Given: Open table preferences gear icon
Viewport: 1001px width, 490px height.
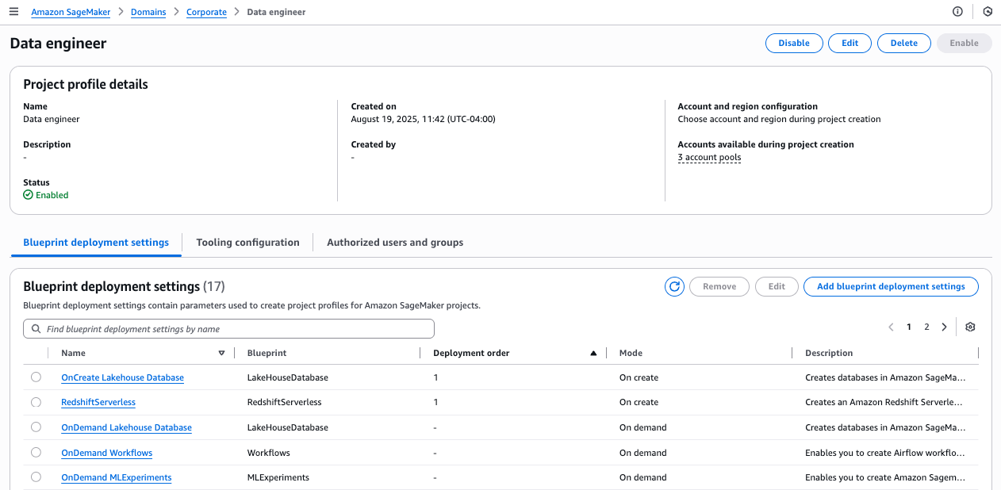Looking at the screenshot, I should 970,327.
